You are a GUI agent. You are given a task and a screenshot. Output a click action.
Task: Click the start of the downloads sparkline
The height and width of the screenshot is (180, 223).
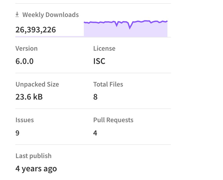(x=84, y=23)
